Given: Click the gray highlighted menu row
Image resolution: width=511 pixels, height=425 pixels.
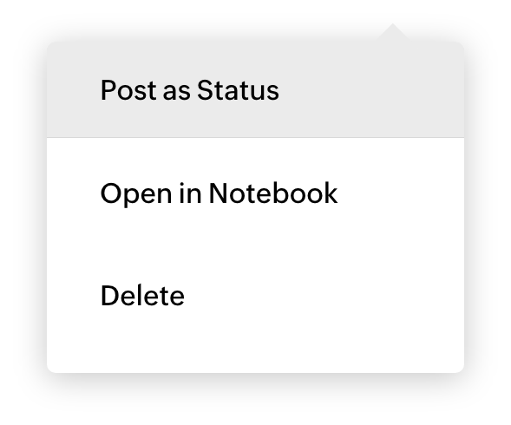Looking at the screenshot, I should [255, 90].
